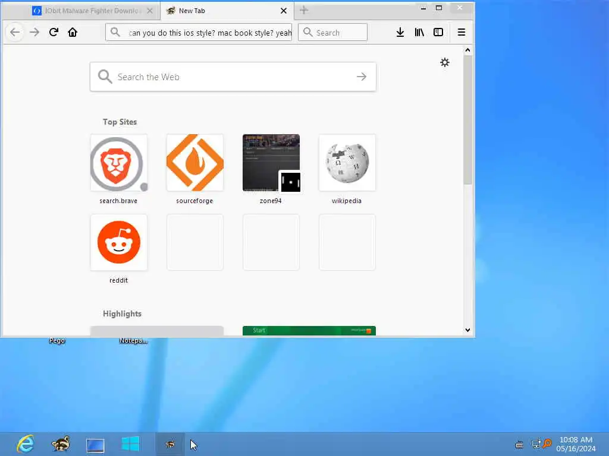The height and width of the screenshot is (456, 609).
Task: Select the running browser taskbar button
Action: tap(170, 444)
